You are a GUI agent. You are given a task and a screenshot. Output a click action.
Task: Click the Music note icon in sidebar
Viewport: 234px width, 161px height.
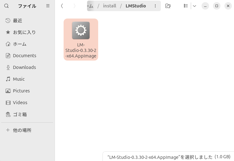[x=8, y=79]
